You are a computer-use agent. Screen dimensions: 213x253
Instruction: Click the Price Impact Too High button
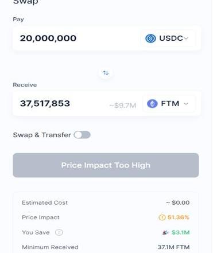click(106, 165)
